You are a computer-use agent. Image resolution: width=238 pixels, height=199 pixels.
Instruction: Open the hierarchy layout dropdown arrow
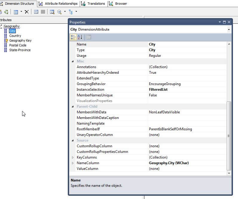coord(76,12)
